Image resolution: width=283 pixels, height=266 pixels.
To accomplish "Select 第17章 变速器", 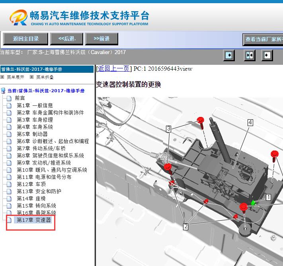I will (x=34, y=220).
